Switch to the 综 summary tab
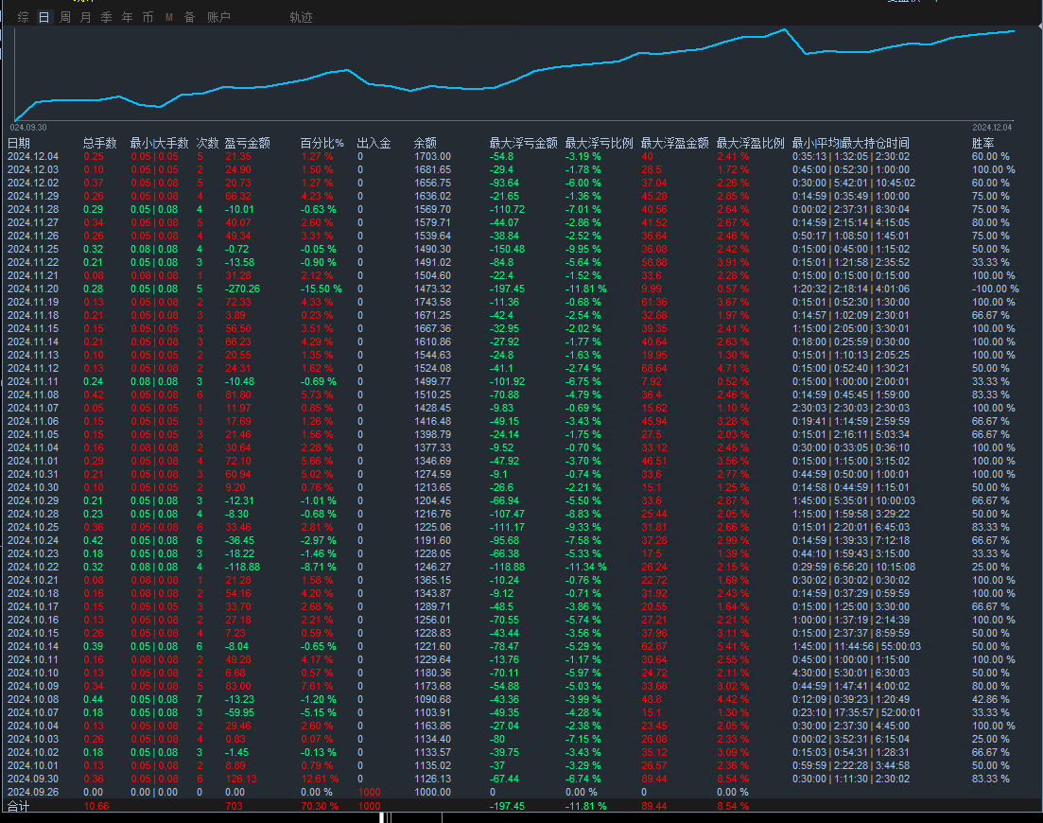 coord(23,17)
